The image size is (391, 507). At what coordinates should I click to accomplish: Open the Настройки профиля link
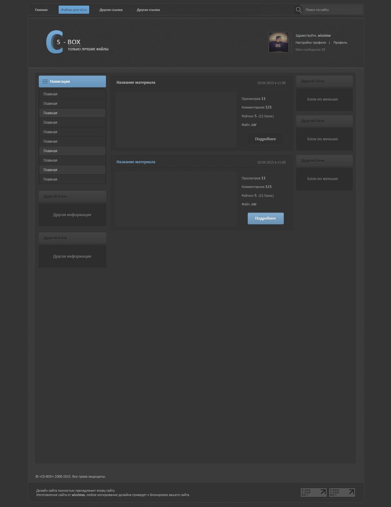point(310,43)
